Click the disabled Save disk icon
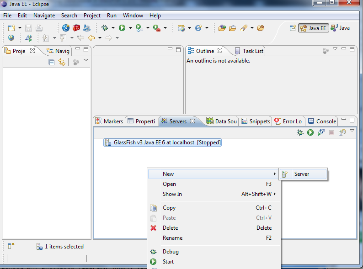This screenshot has height=269, width=363. point(28,28)
